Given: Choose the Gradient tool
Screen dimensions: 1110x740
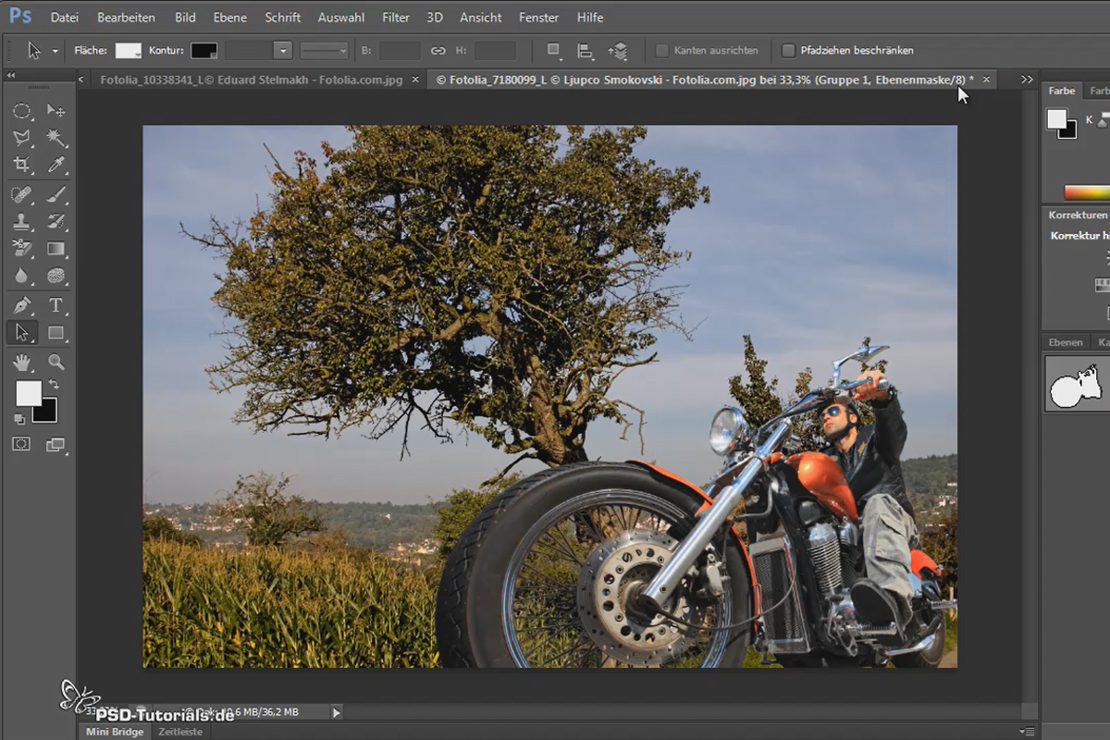Looking at the screenshot, I should 55,249.
